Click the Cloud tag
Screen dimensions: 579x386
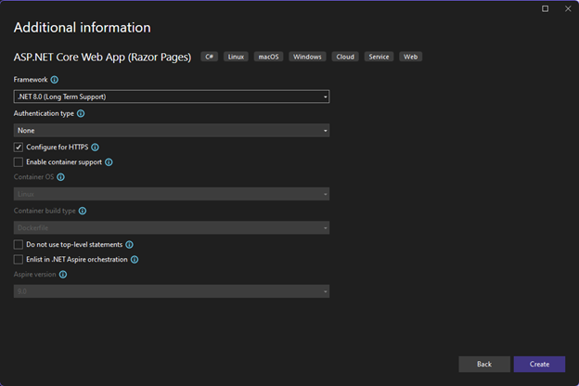click(345, 57)
